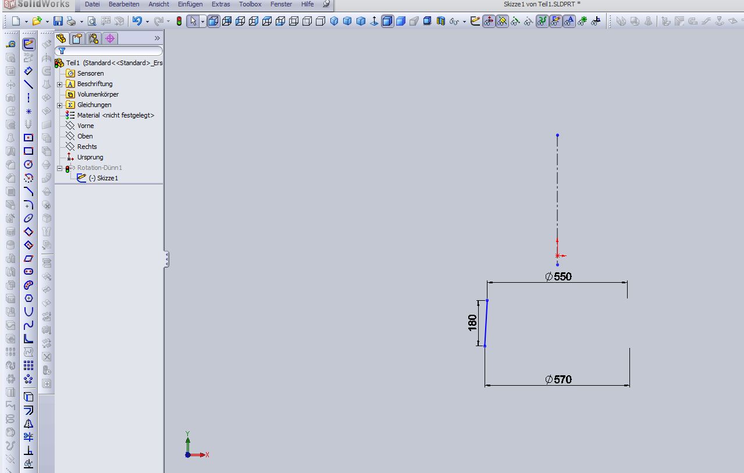Collapse the Rotation-Dünn1 feature node
The width and height of the screenshot is (744, 473).
tap(60, 168)
